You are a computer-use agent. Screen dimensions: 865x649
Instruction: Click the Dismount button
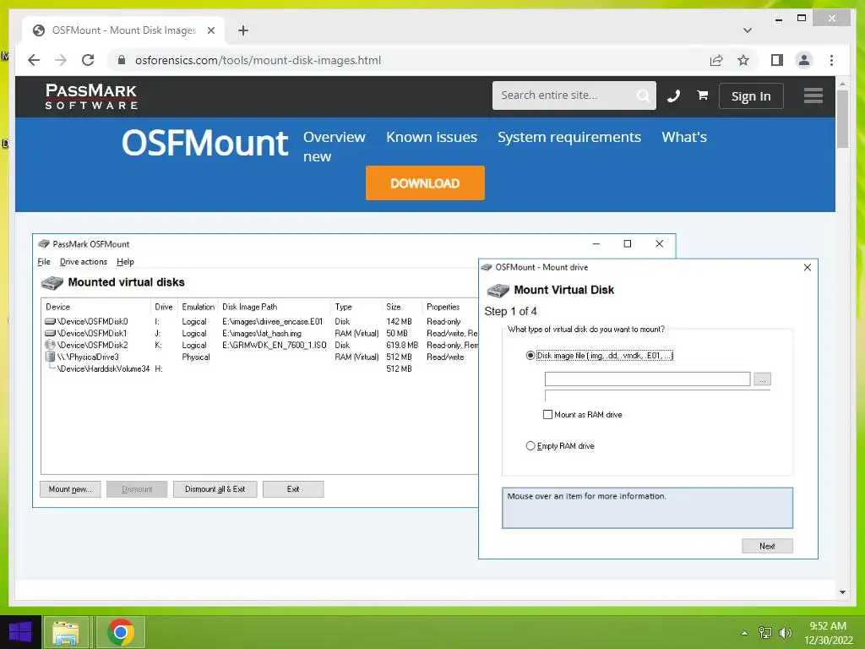coord(137,489)
